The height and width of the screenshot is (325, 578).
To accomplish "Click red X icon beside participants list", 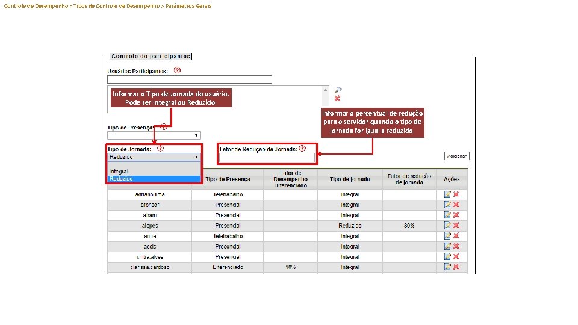I will pyautogui.click(x=337, y=98).
